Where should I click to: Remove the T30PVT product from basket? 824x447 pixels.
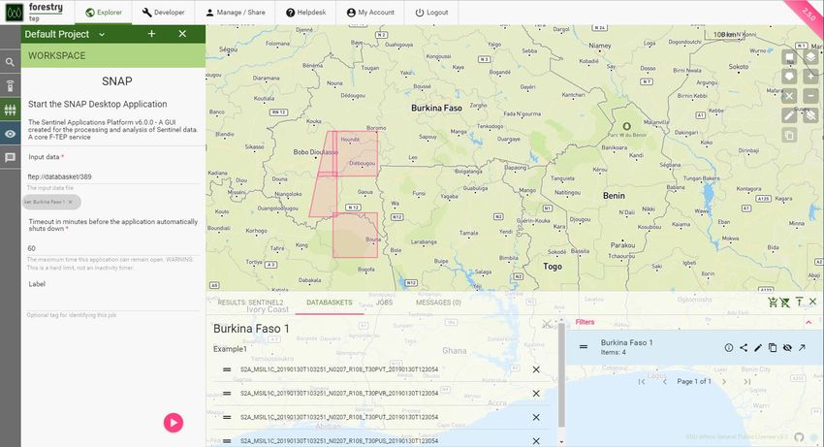(536, 369)
